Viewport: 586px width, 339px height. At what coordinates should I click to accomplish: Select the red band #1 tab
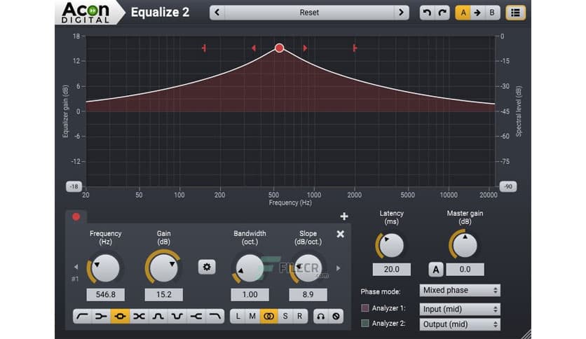click(x=76, y=217)
